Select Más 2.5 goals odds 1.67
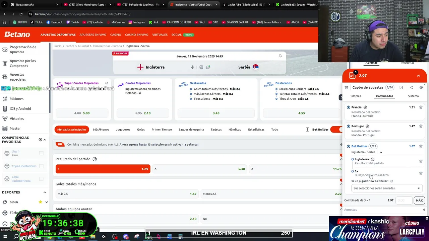 (x=127, y=194)
